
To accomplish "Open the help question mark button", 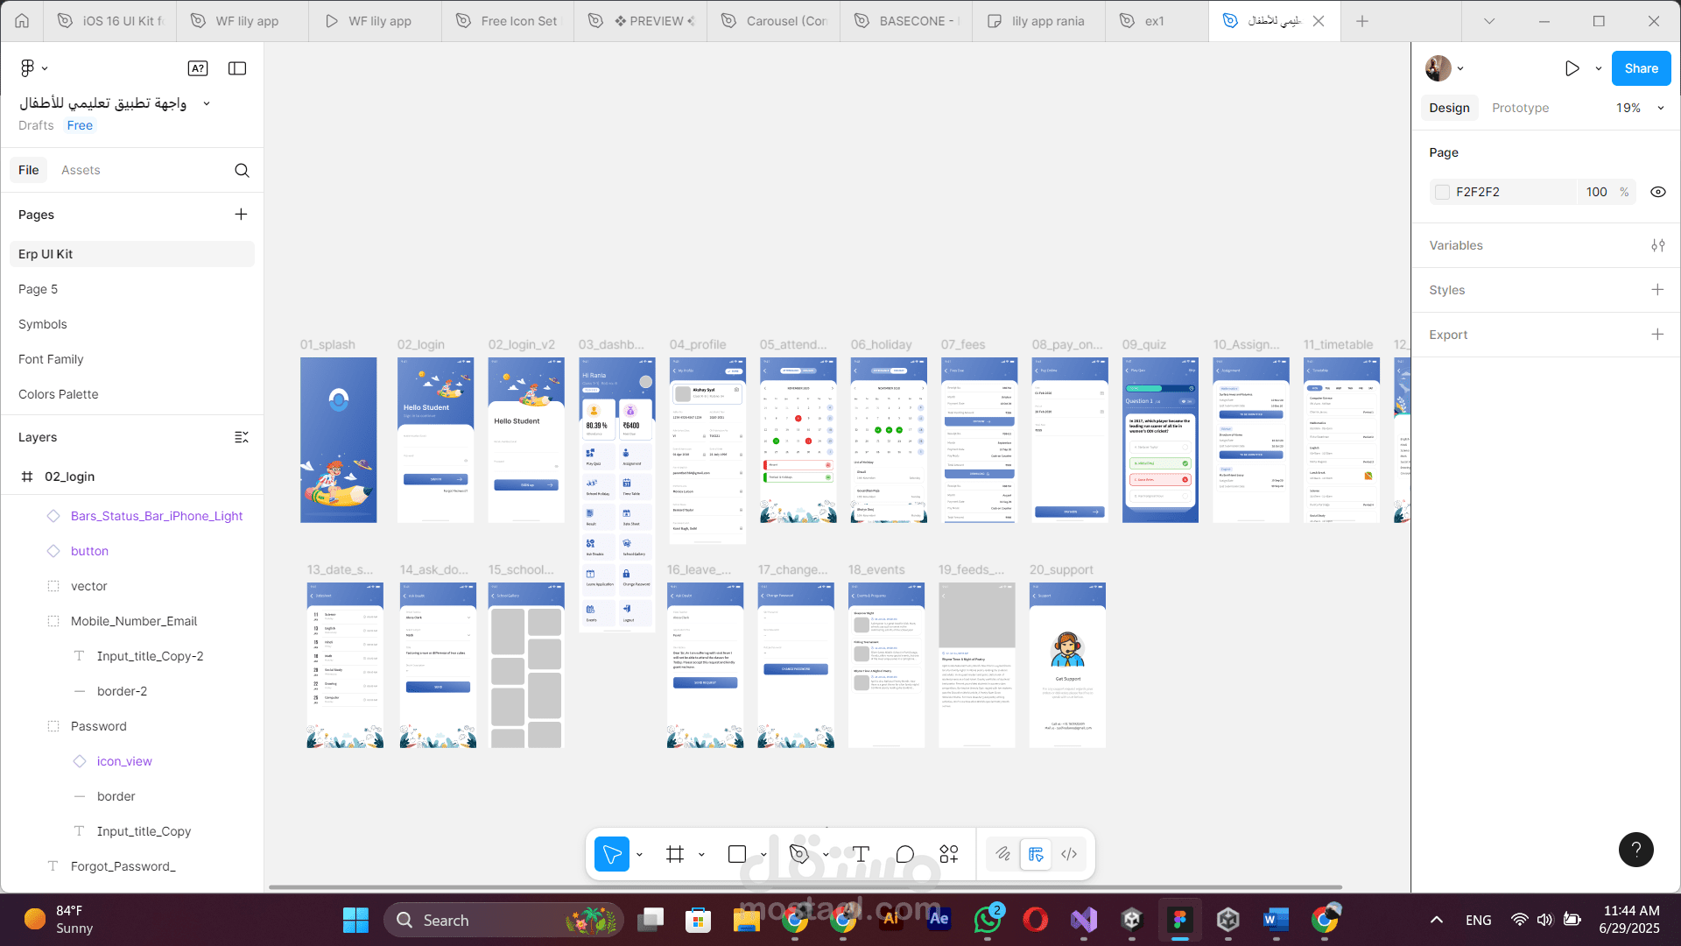I will pos(1635,850).
